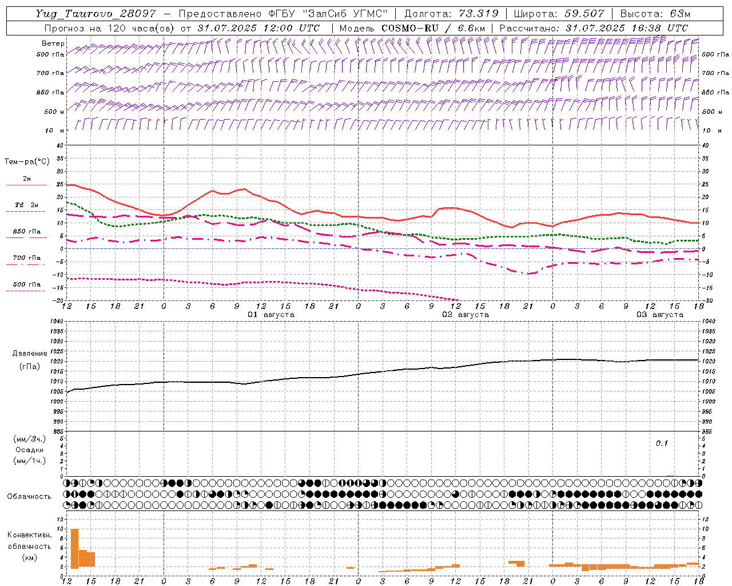Click the 03 августа date label
This screenshot has height=586, width=732.
click(x=660, y=315)
